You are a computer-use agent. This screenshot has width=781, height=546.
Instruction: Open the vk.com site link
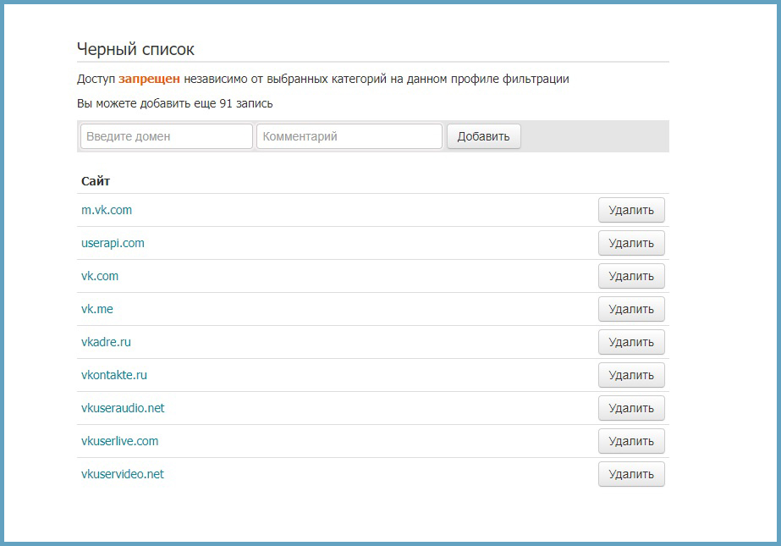pos(100,276)
